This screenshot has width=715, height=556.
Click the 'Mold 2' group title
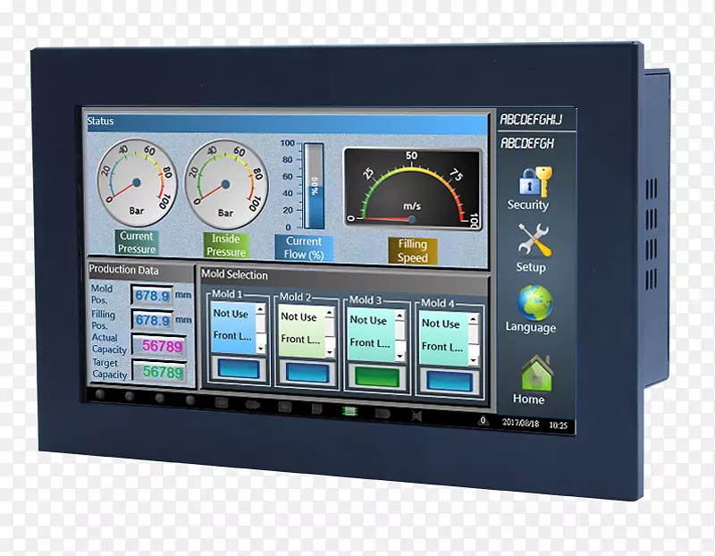point(295,297)
